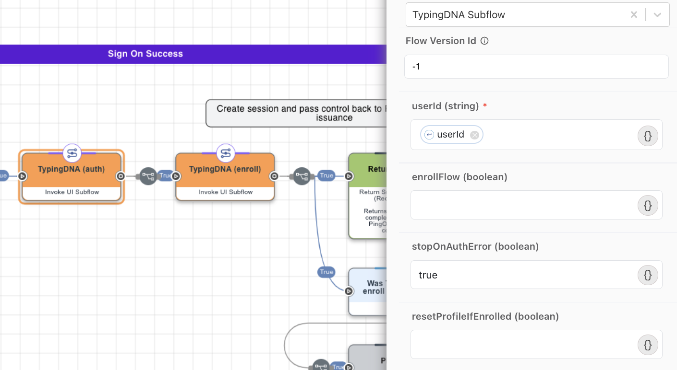Select the TypingDNA (auth) node
The image size is (677, 370).
click(72, 176)
